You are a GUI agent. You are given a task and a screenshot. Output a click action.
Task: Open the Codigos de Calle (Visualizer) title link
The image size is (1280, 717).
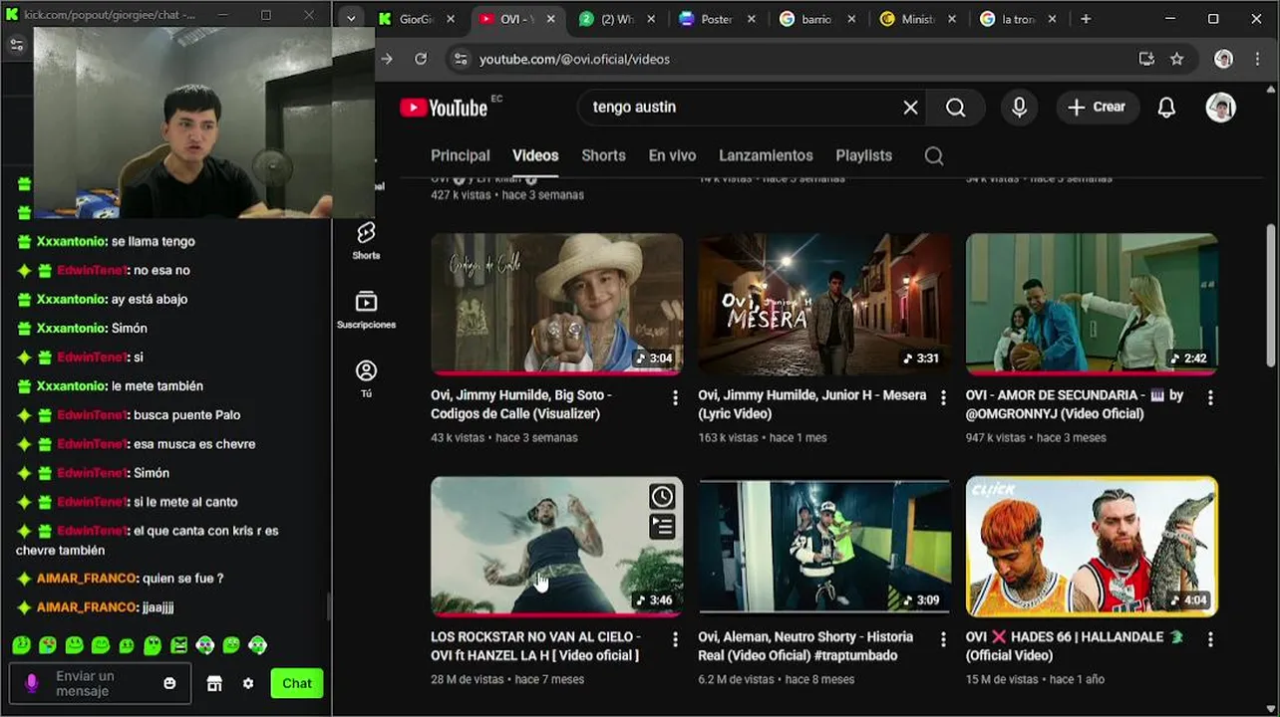point(521,404)
